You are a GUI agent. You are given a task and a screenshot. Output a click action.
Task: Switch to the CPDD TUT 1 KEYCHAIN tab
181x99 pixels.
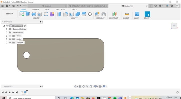point(88,6)
